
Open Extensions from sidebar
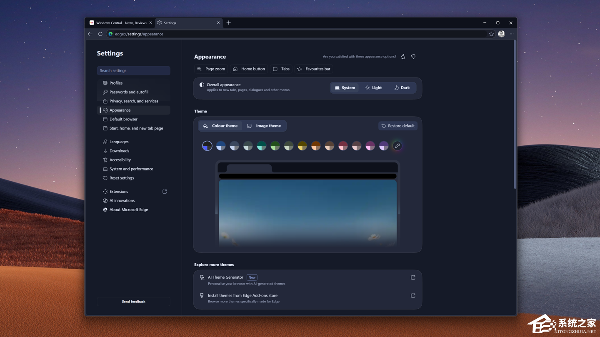point(133,192)
